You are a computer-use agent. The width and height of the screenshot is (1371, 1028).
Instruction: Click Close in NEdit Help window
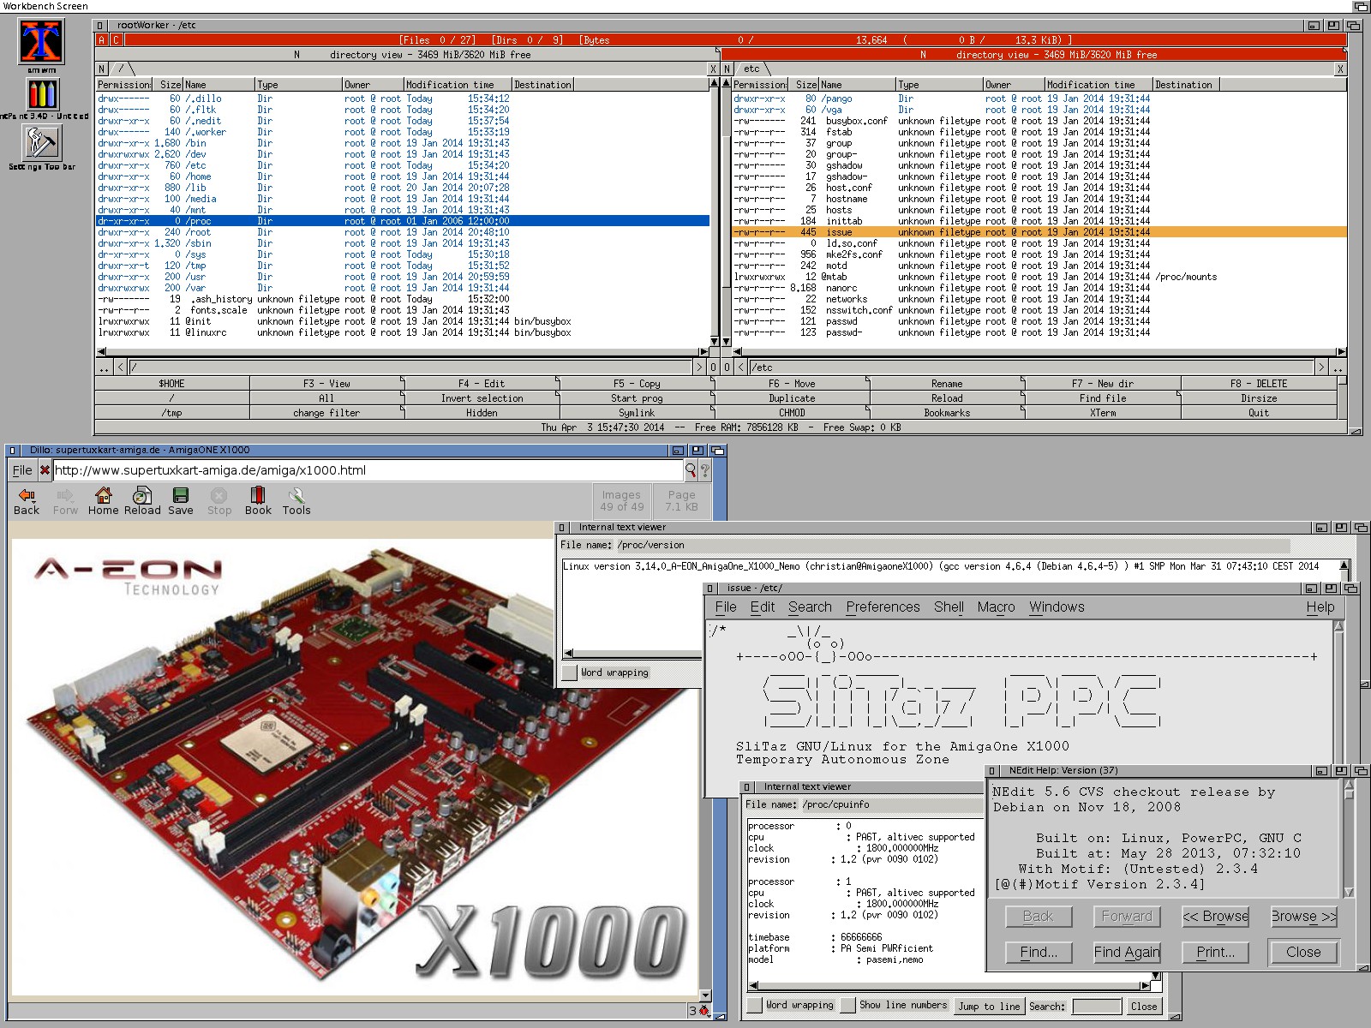[x=1303, y=952]
